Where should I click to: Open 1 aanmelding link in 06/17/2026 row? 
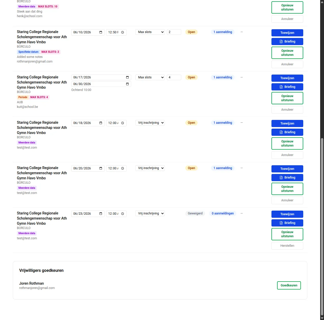223,77
